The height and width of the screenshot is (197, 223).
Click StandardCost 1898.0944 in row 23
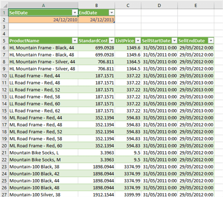pyautogui.click(x=97, y=167)
